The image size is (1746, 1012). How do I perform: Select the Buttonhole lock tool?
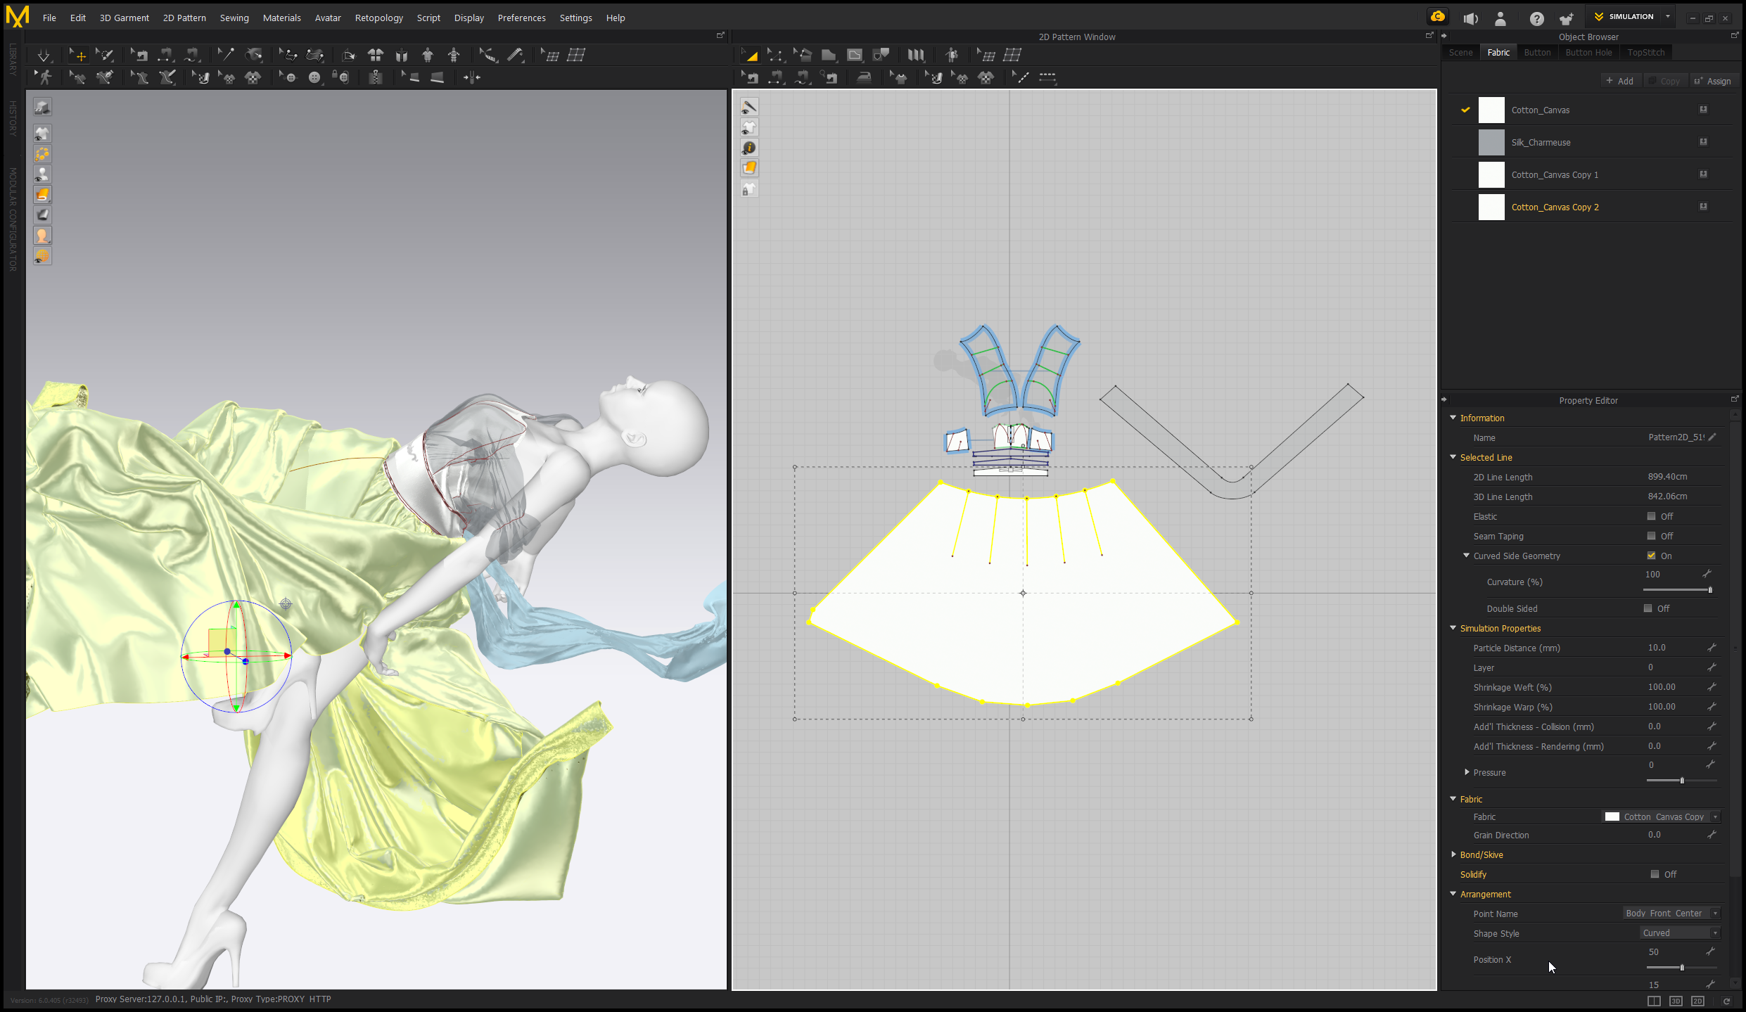coord(341,77)
